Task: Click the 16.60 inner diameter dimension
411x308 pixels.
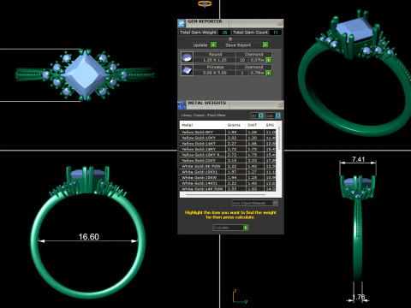Action: 89,237
